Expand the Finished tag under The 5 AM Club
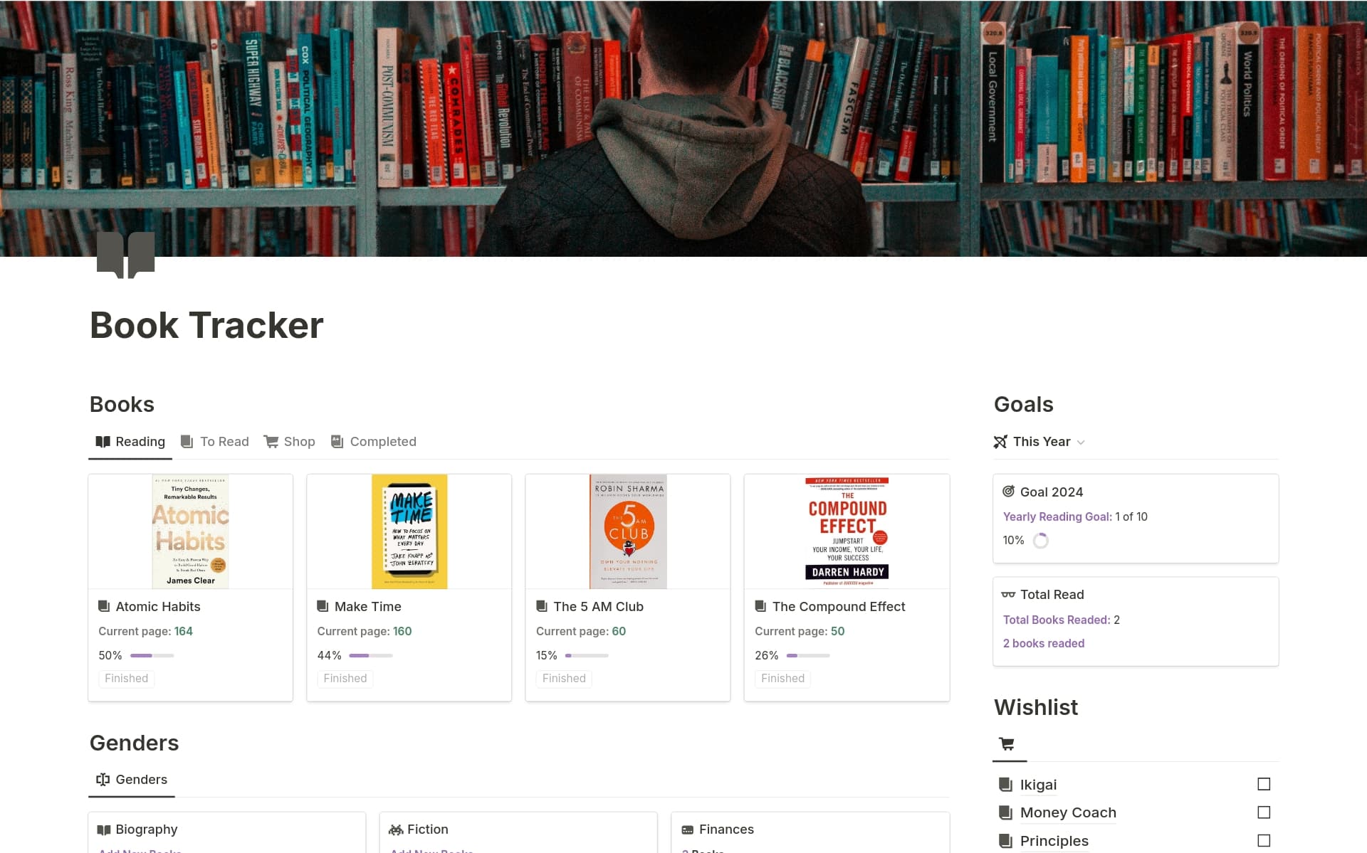The width and height of the screenshot is (1367, 853). click(563, 678)
